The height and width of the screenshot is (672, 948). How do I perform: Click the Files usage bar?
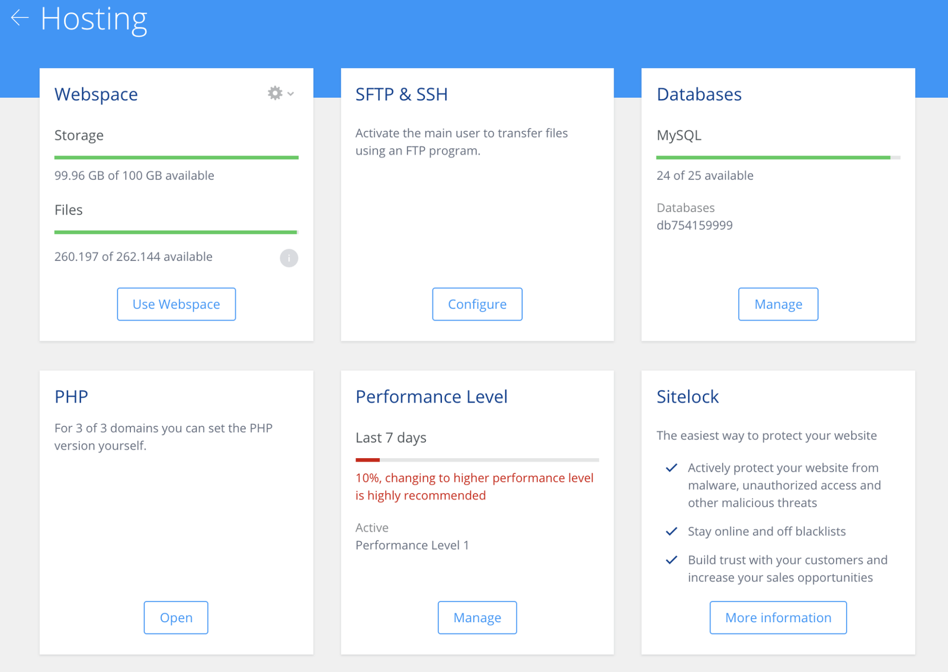[176, 232]
